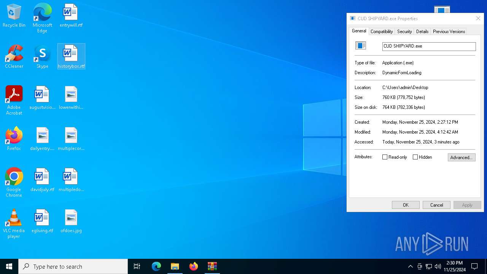Select the ofdoes.jpg desktop file
Viewport: 487px width, 274px height.
[x=71, y=221]
